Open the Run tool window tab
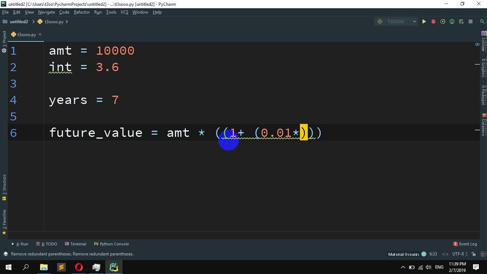The height and width of the screenshot is (274, 487). [x=20, y=244]
